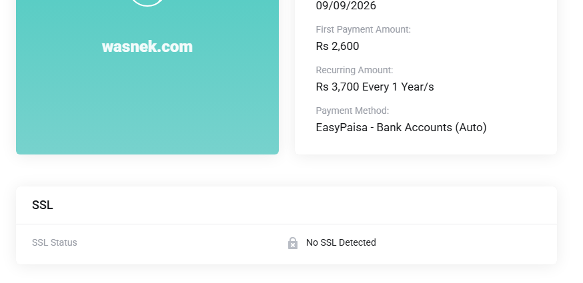Viewport: 583px width, 283px height.
Task: Click empty space in SSL header bar
Action: click(x=300, y=205)
